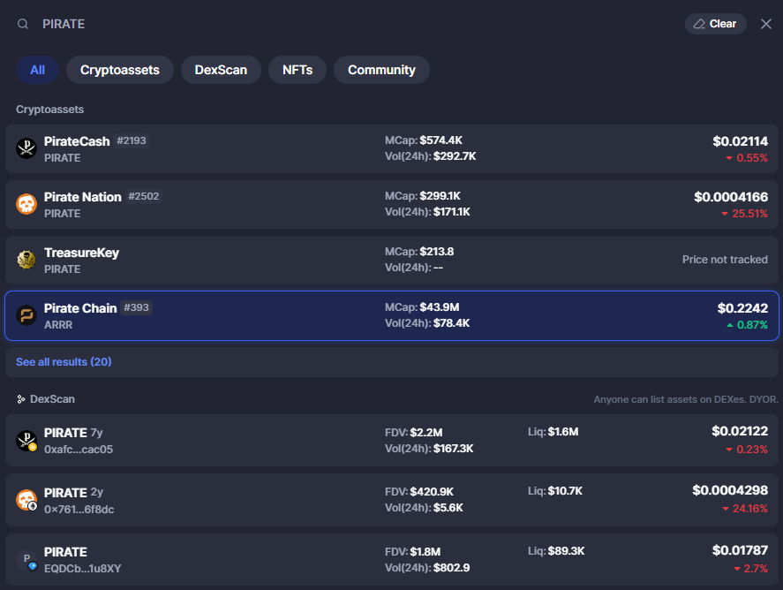This screenshot has height=590, width=783.
Task: Click the Pirate Chain price $0.2242
Action: pyautogui.click(x=742, y=308)
